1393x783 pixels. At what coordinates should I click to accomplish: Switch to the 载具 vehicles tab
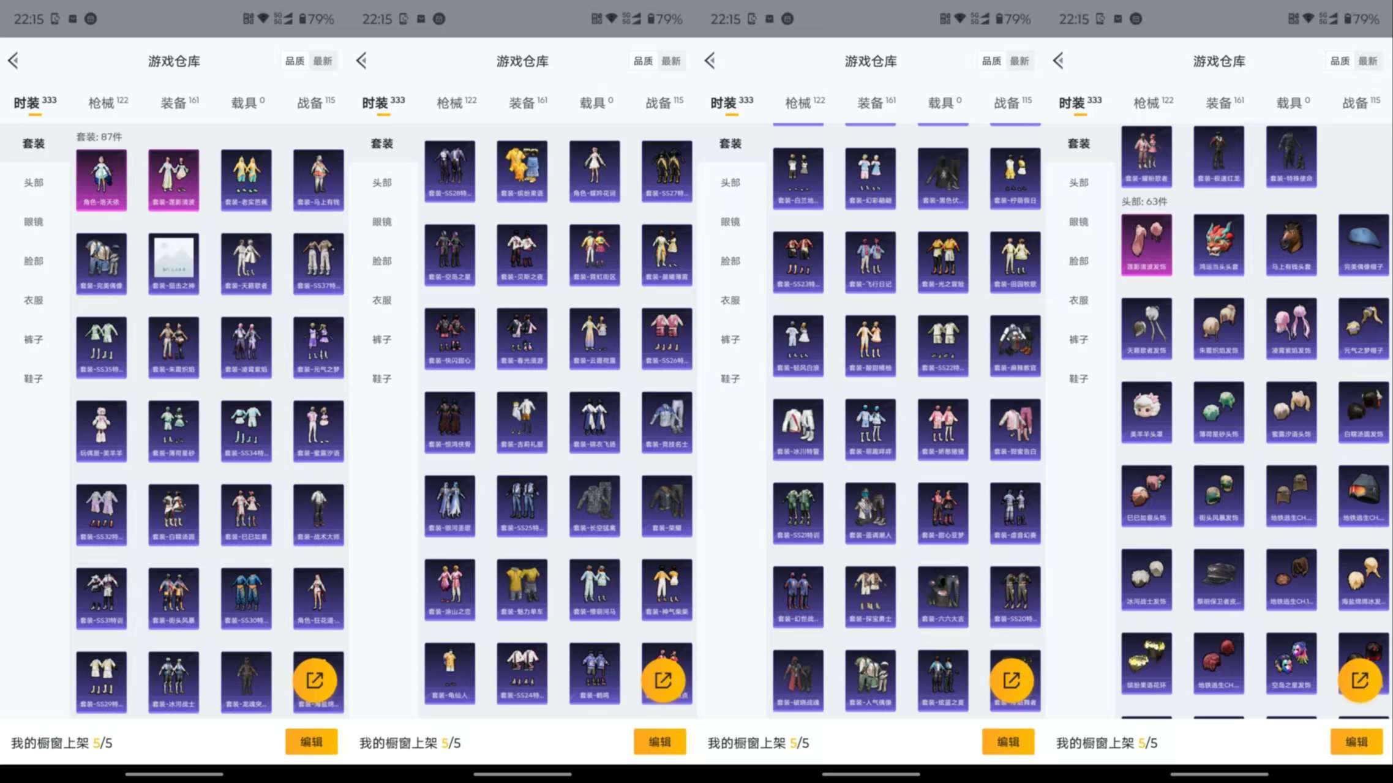244,102
